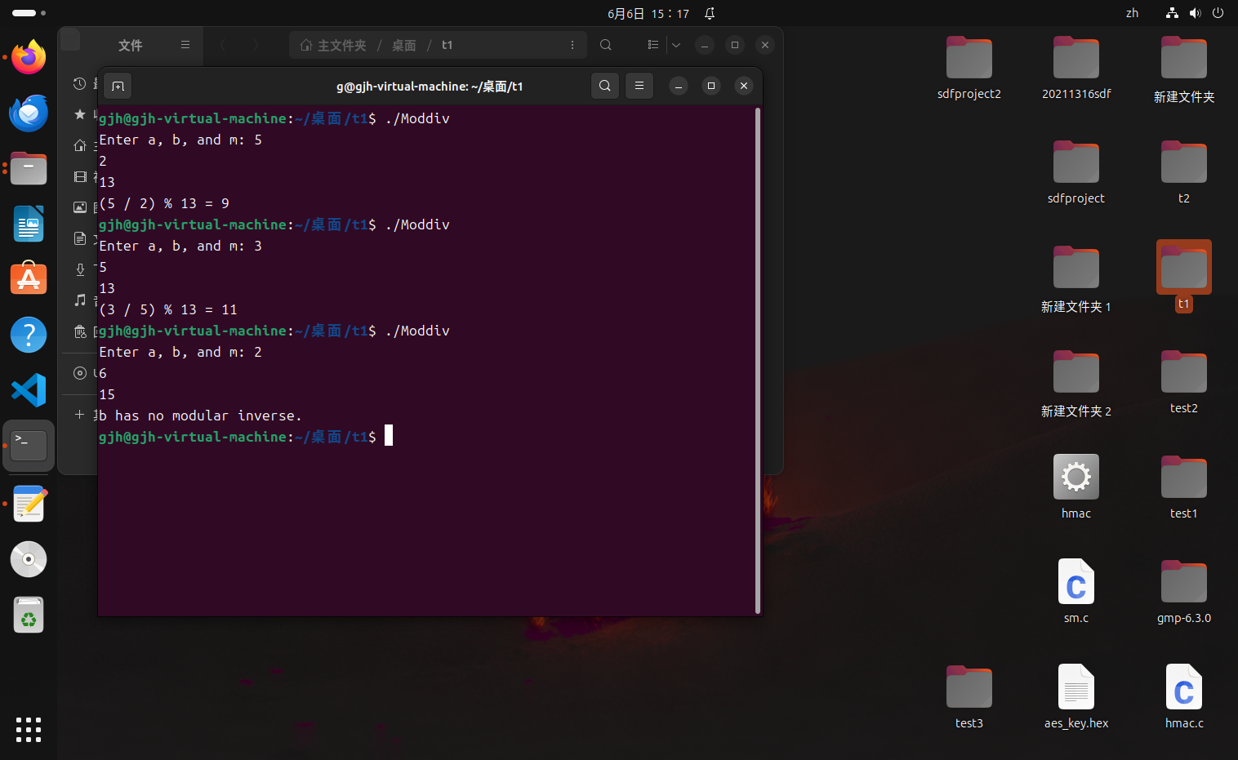The width and height of the screenshot is (1238, 760).
Task: Open the path bar options menu
Action: (572, 45)
